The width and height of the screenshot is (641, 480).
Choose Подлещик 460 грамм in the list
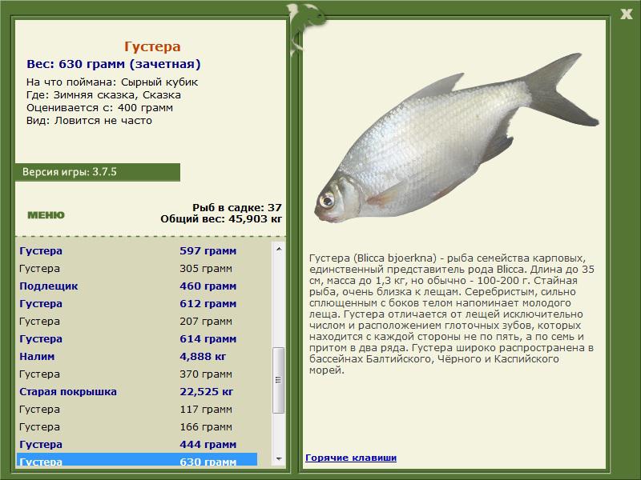point(137,286)
